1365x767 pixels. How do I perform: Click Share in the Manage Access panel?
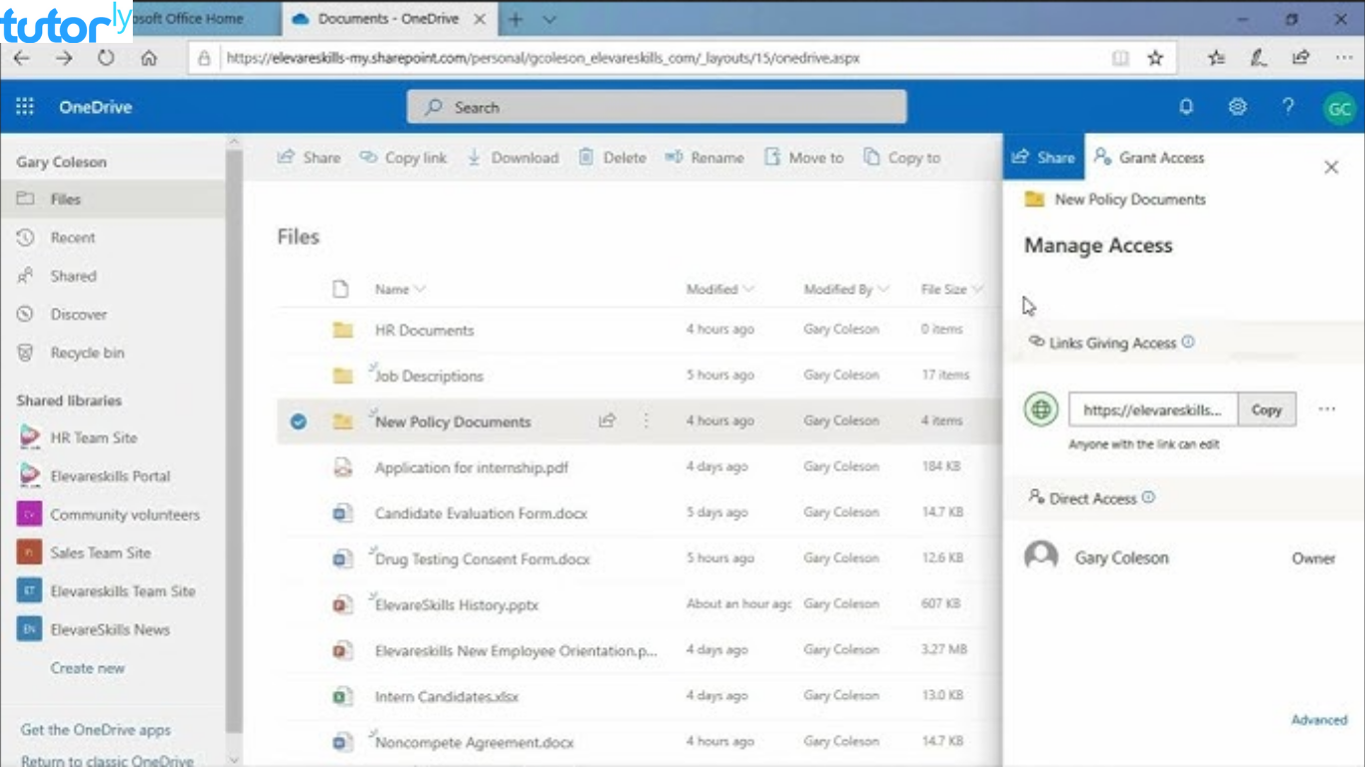[x=1043, y=158]
